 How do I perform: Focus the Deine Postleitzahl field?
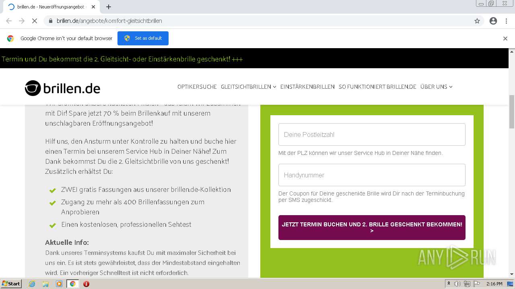coord(372,134)
